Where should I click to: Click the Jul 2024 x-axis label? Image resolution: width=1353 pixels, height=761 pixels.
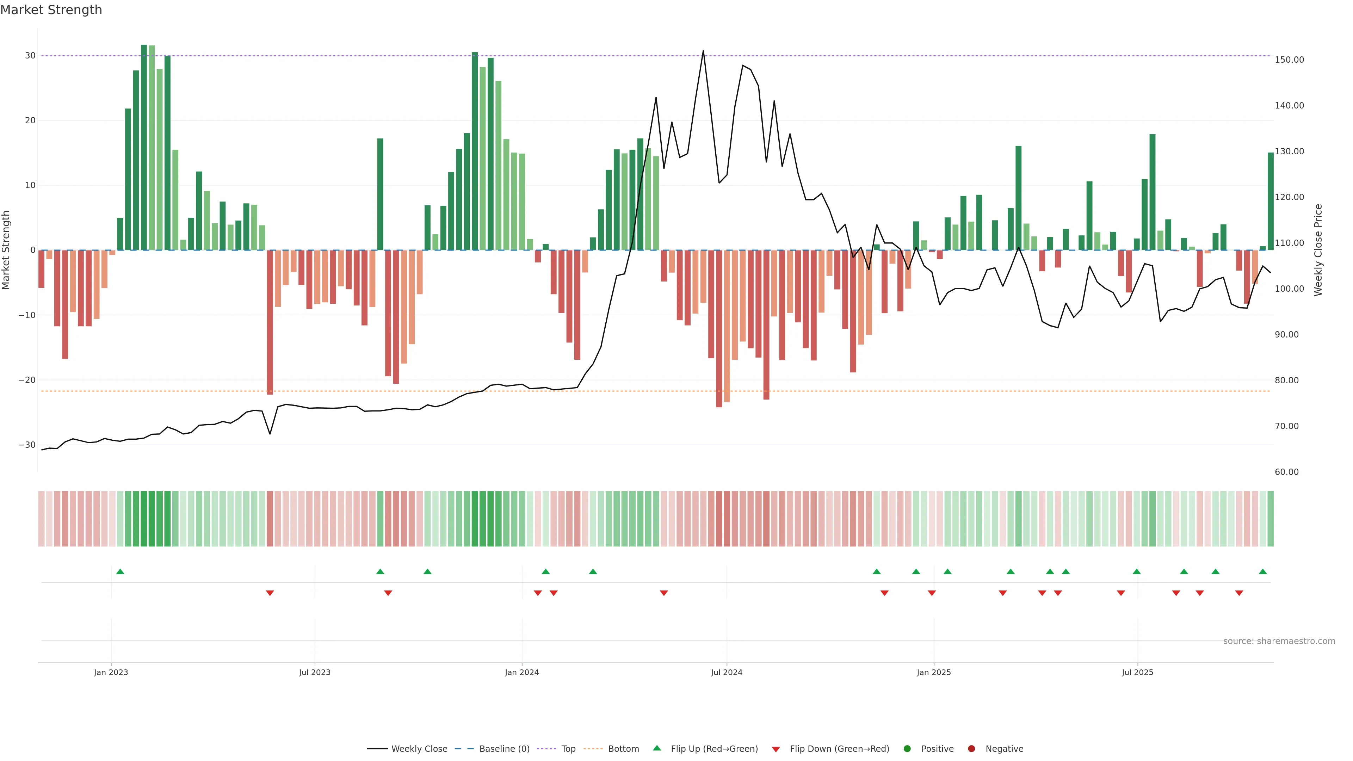727,672
